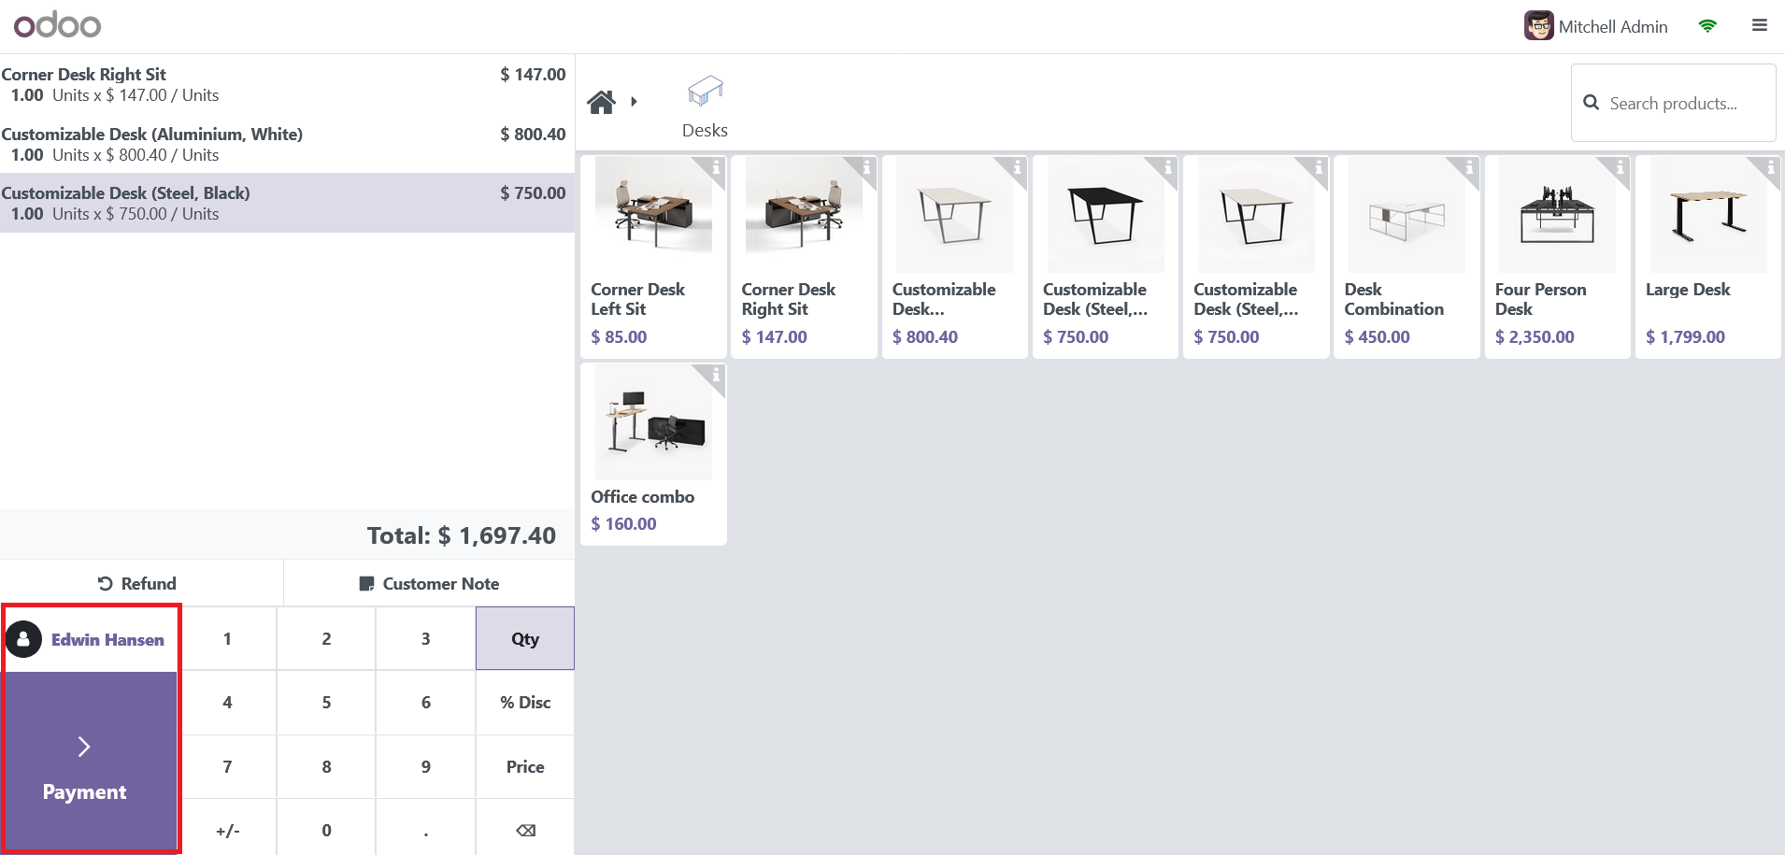Select the Desks category
1785x855 pixels.
(x=705, y=107)
